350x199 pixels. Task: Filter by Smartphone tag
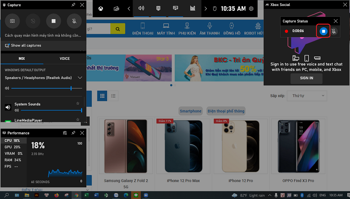pos(191,111)
